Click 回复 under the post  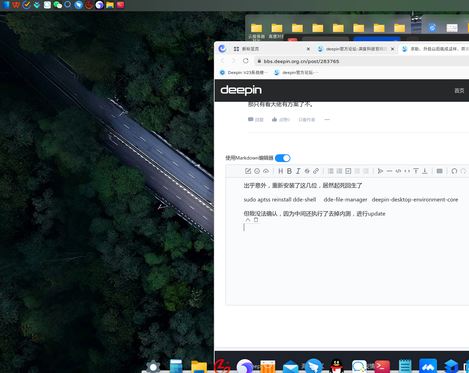pyautogui.click(x=256, y=120)
